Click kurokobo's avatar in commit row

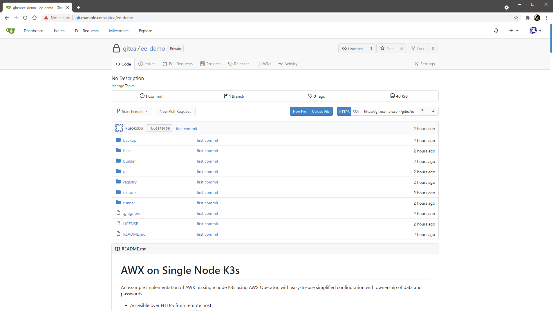coord(119,128)
